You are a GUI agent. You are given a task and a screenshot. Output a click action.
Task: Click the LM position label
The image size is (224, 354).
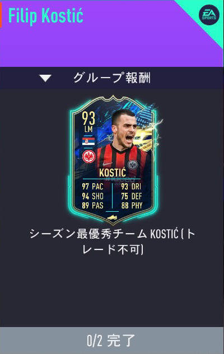(88, 130)
